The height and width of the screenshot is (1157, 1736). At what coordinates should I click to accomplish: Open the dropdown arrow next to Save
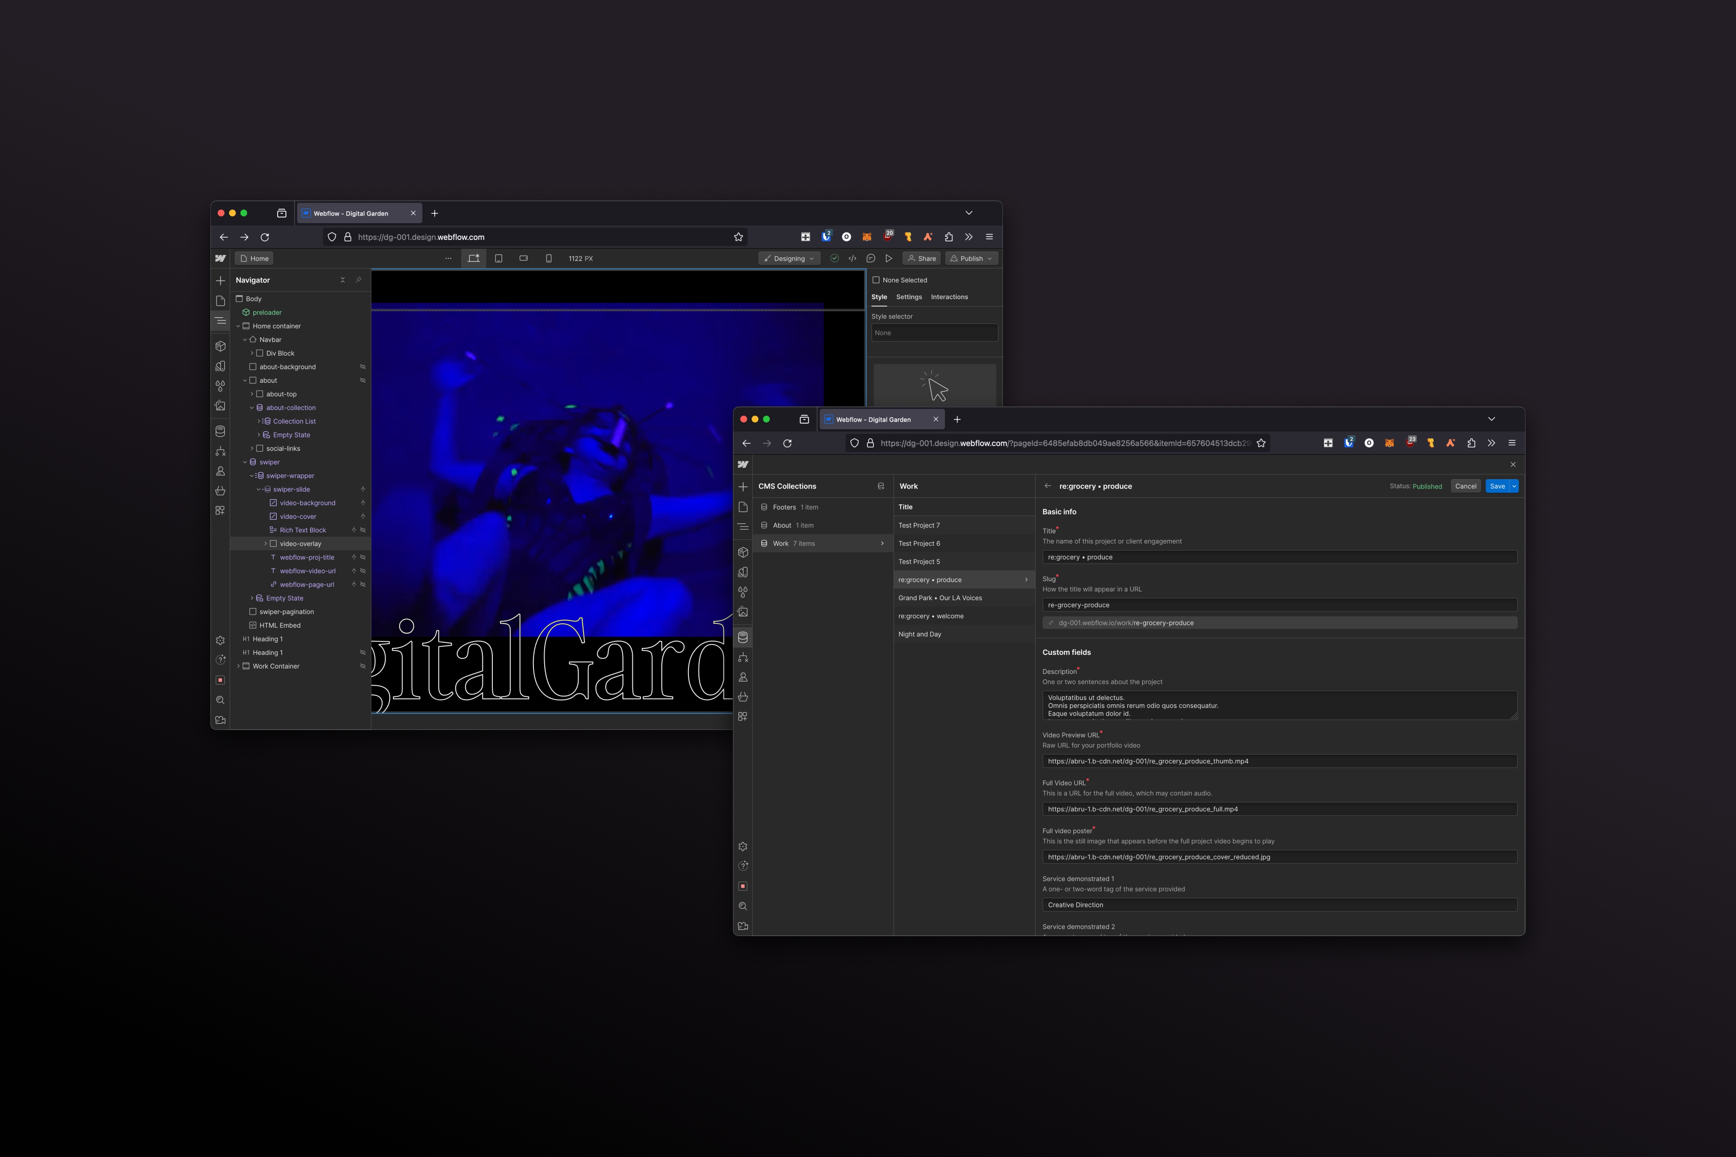[x=1514, y=486]
